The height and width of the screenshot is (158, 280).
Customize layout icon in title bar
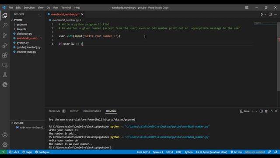pos(247,7)
